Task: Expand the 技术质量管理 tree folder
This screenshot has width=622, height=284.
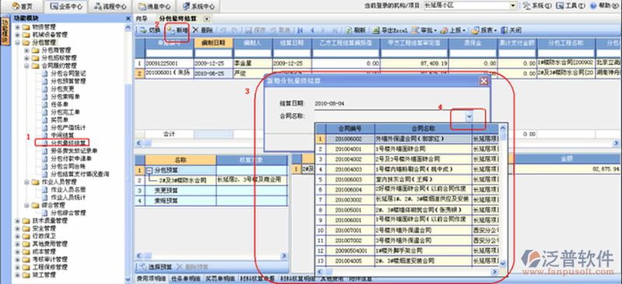Action: (17, 220)
